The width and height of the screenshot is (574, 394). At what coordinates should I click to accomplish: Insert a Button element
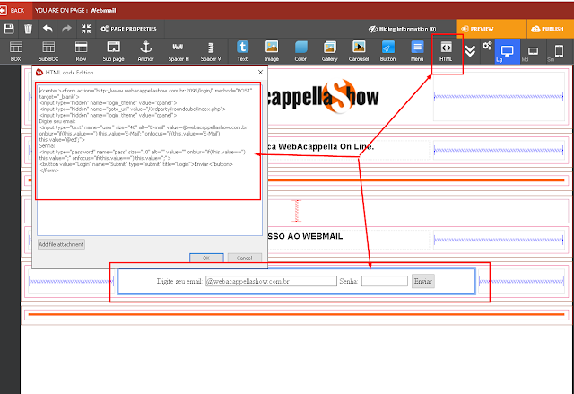coord(387,51)
